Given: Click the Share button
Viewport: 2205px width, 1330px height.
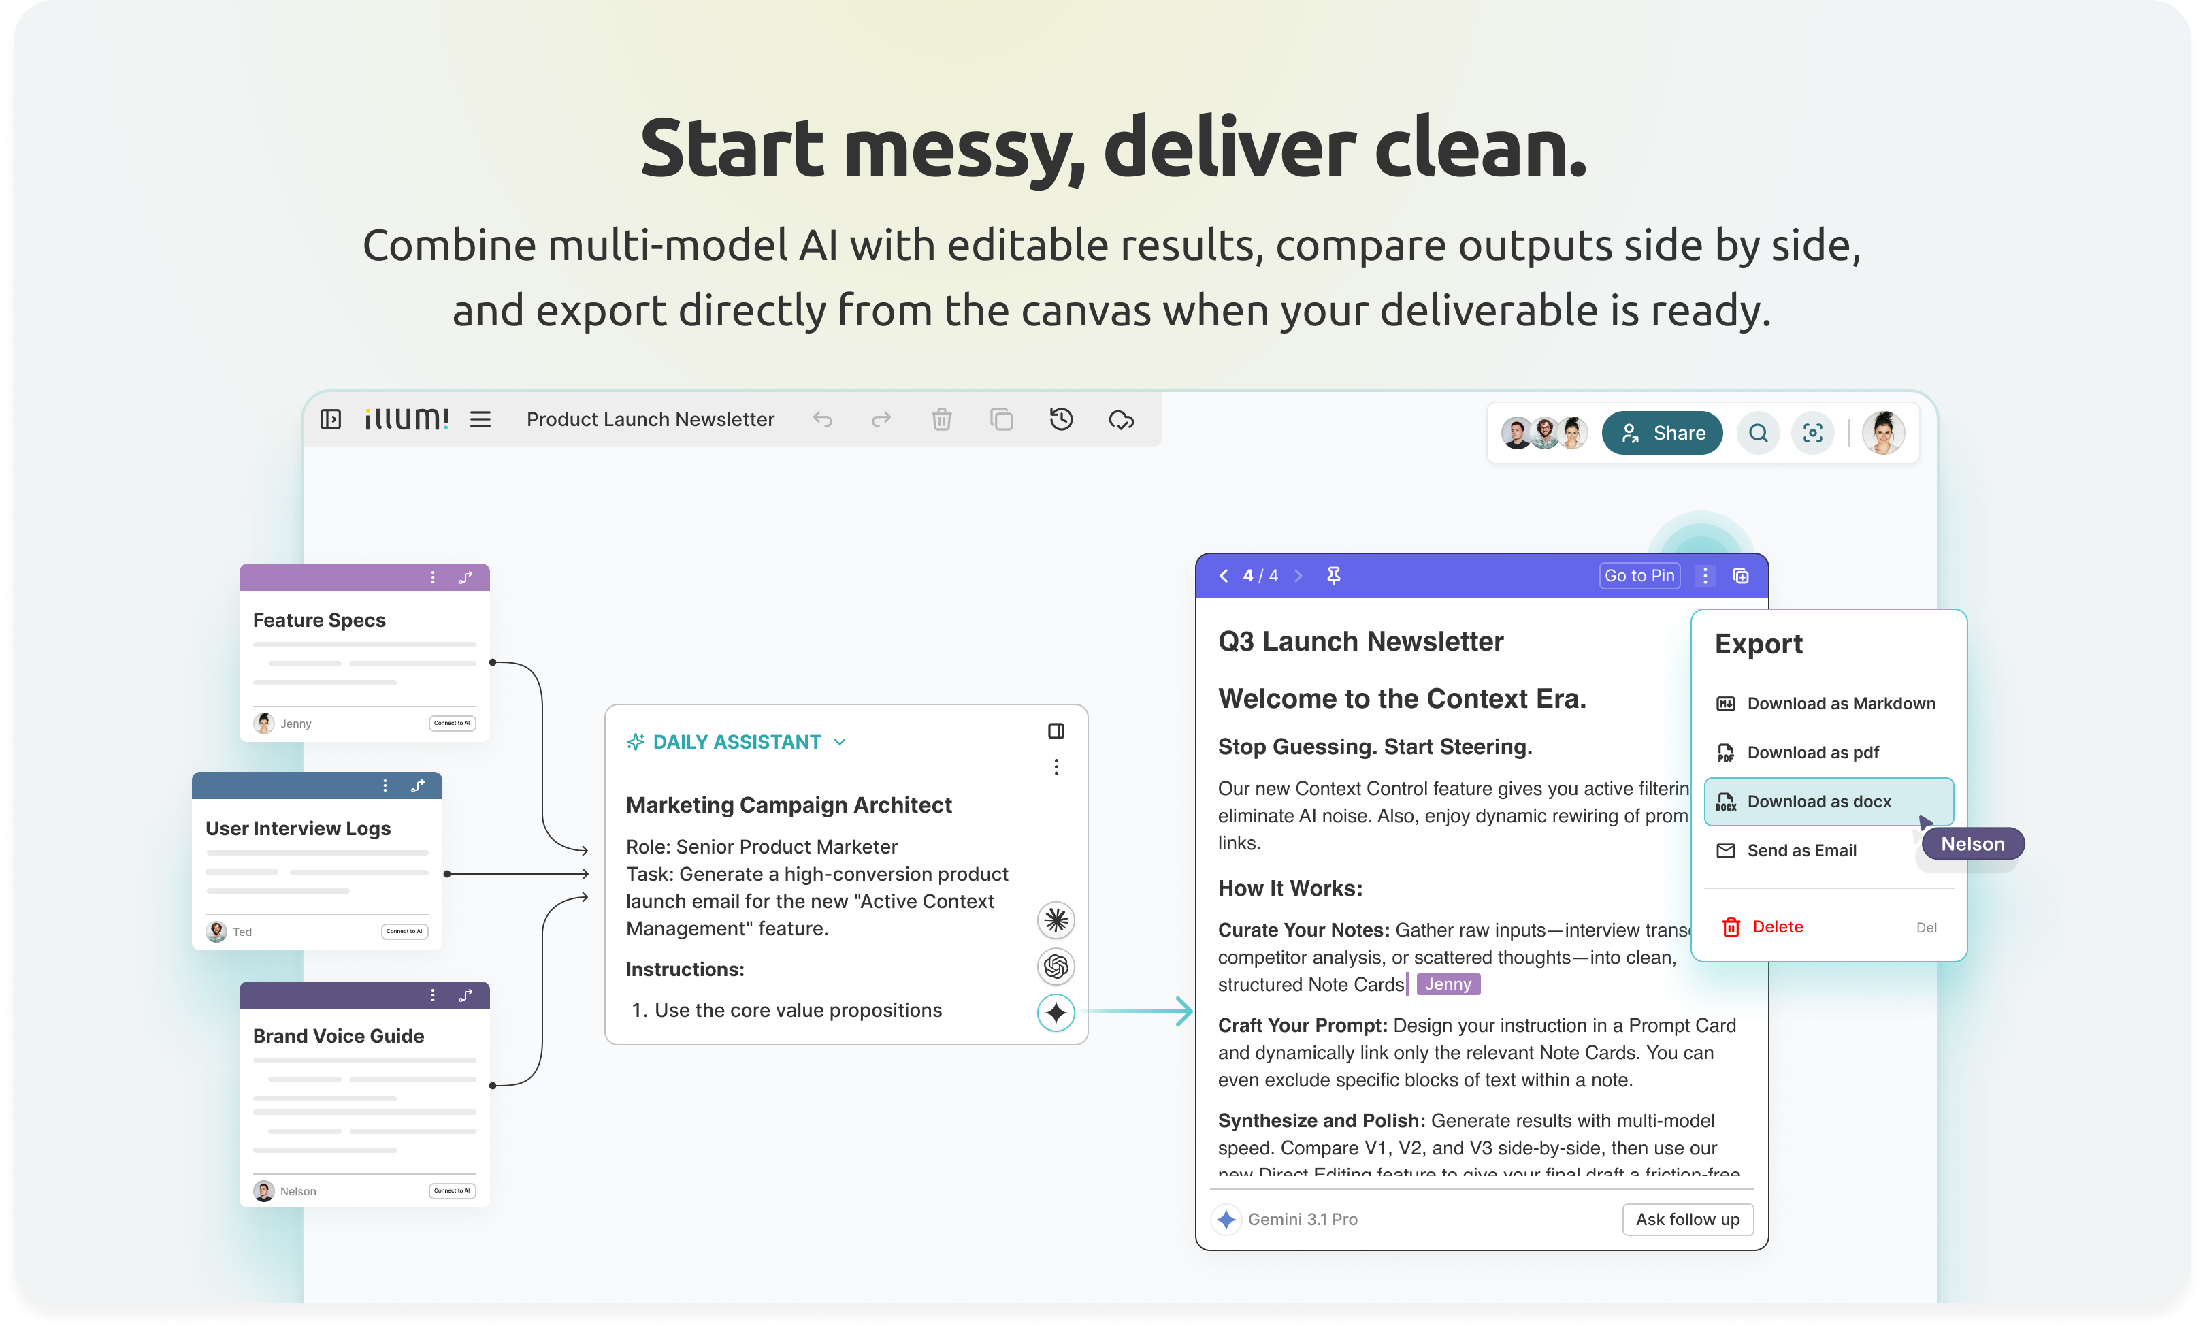Looking at the screenshot, I should [1661, 433].
